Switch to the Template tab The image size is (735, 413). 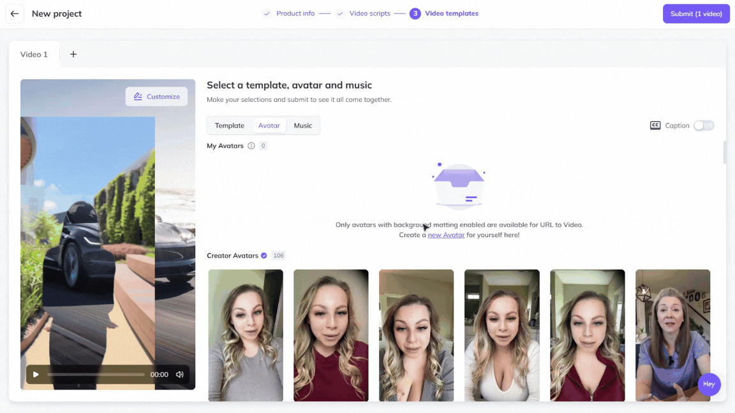point(230,126)
